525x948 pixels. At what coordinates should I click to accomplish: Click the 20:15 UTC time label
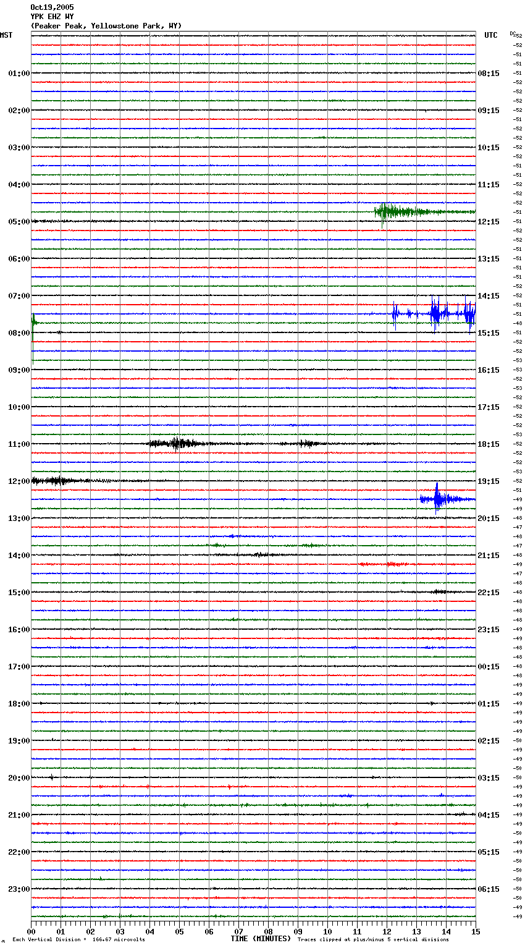point(489,518)
